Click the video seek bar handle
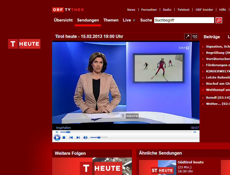 [x=68, y=132]
